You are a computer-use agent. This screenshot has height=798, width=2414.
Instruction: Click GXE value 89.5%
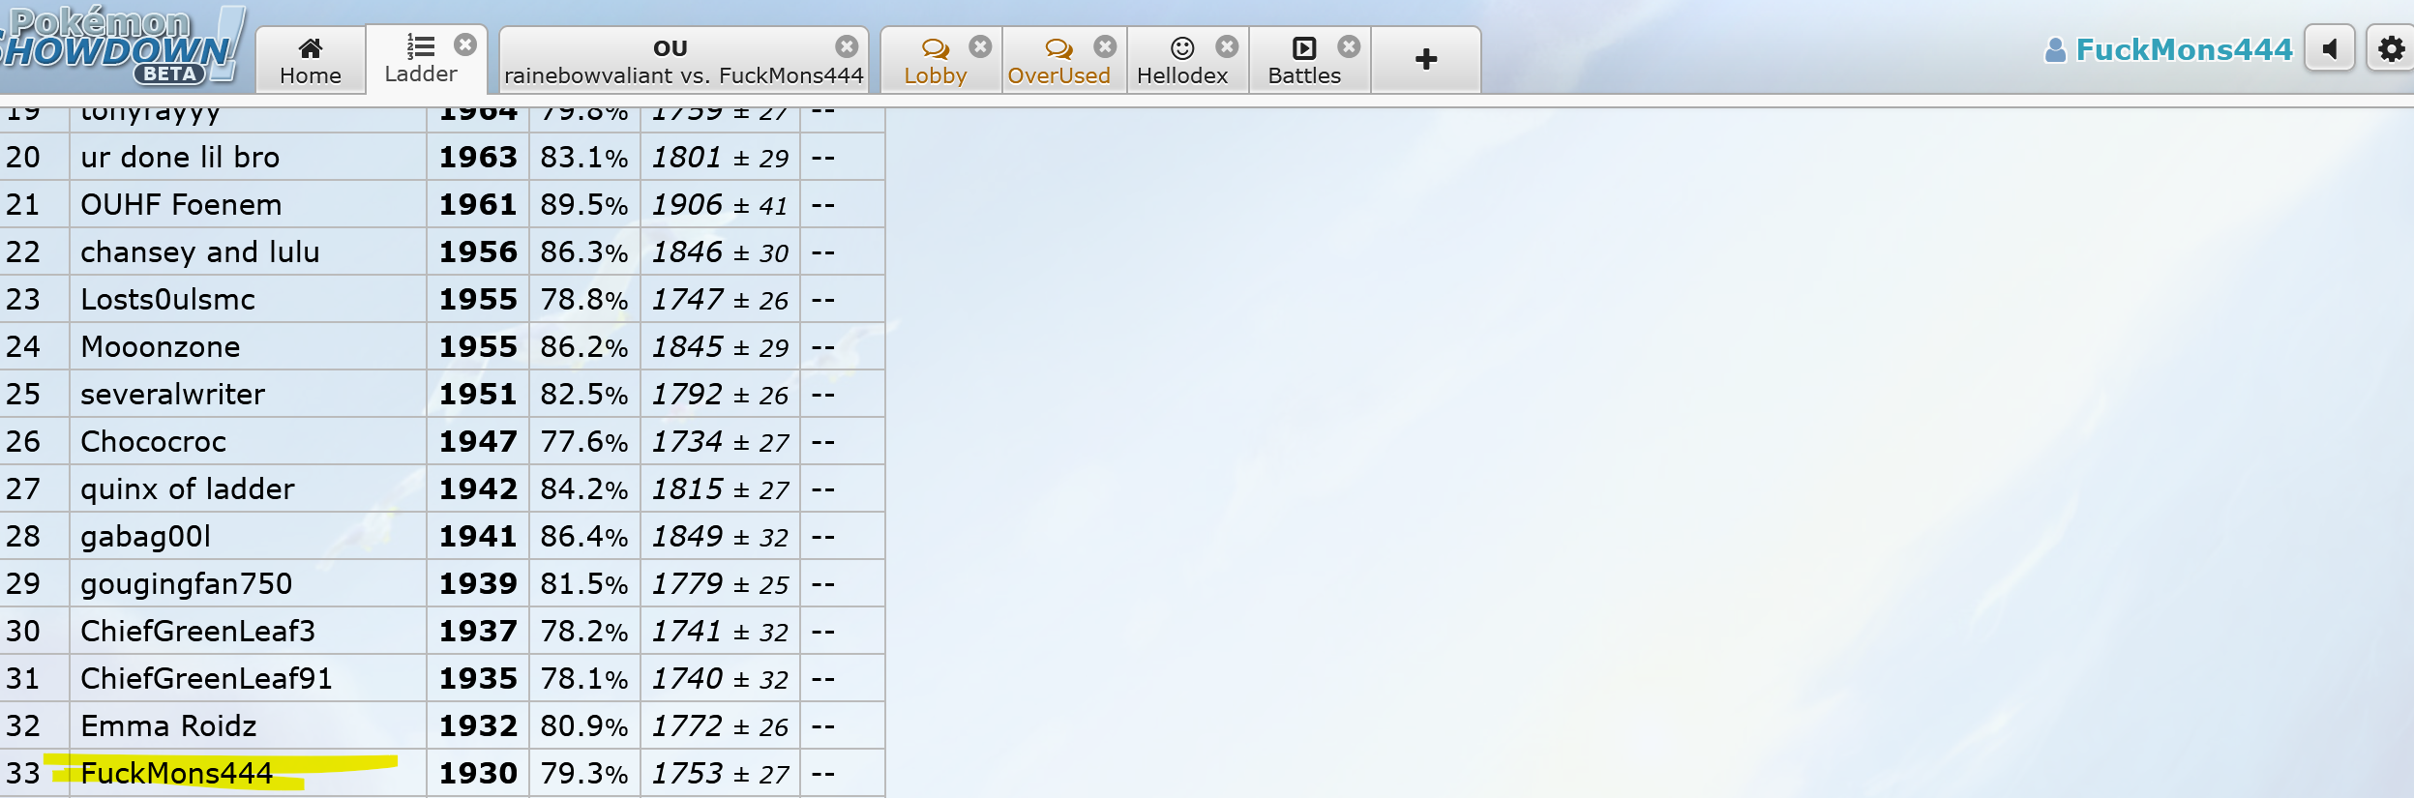point(584,204)
